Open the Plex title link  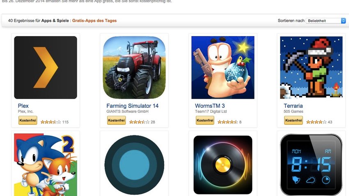pos(23,106)
